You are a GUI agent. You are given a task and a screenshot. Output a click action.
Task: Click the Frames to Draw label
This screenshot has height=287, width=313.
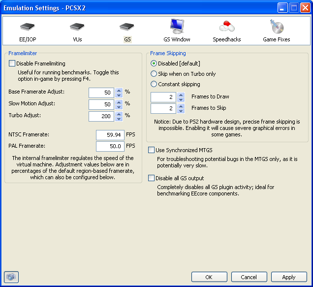(x=210, y=96)
